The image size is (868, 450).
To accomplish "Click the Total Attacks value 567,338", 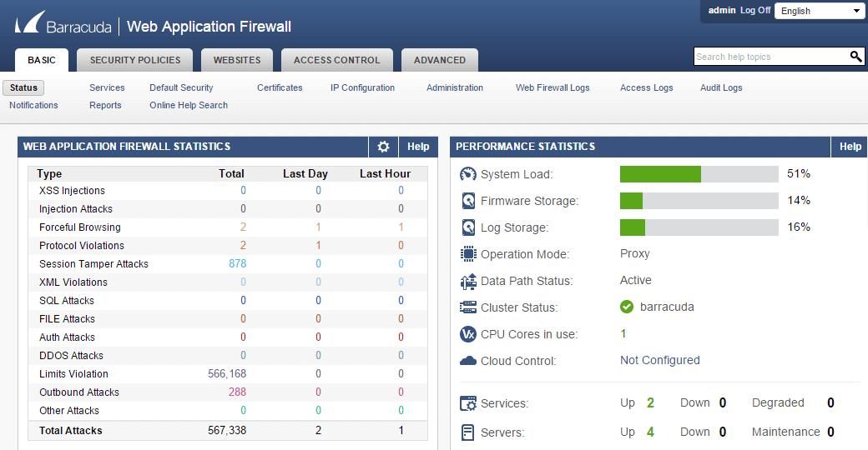I will (x=227, y=430).
